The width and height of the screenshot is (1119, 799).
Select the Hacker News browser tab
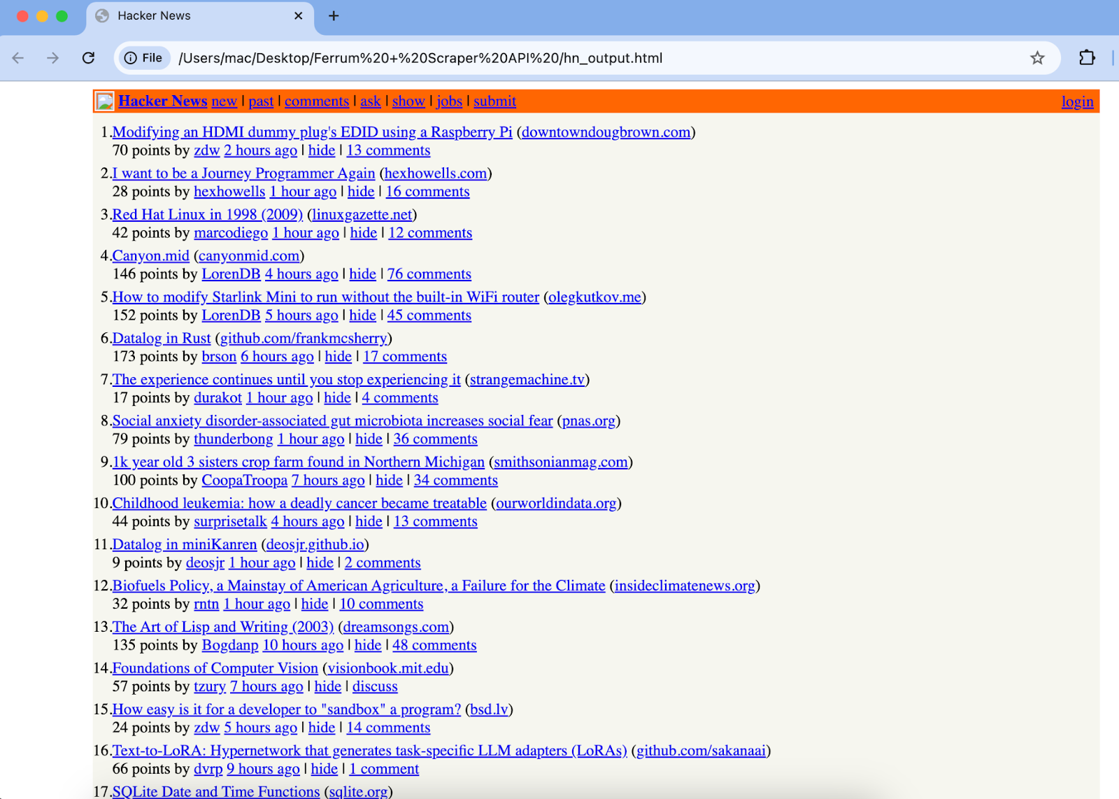(x=200, y=16)
